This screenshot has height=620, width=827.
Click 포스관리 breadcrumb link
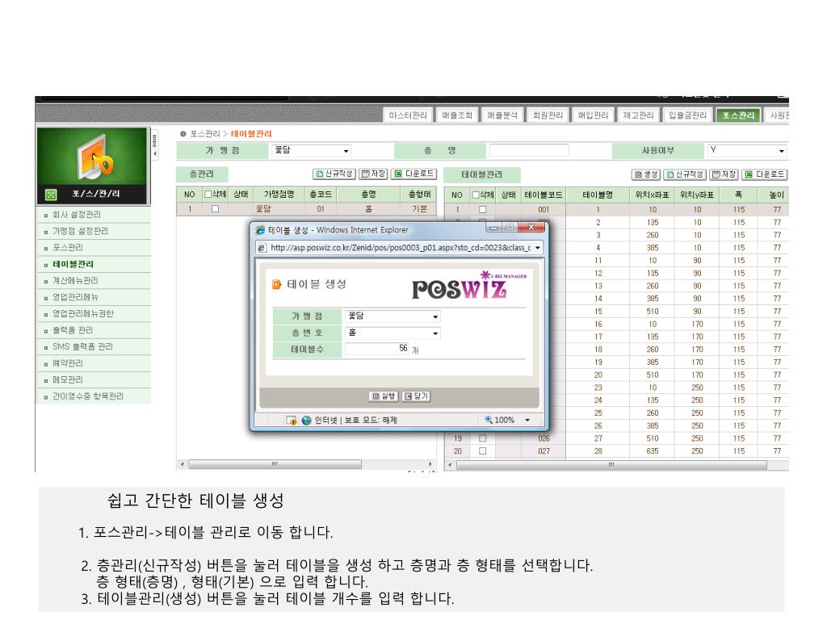[x=205, y=134]
